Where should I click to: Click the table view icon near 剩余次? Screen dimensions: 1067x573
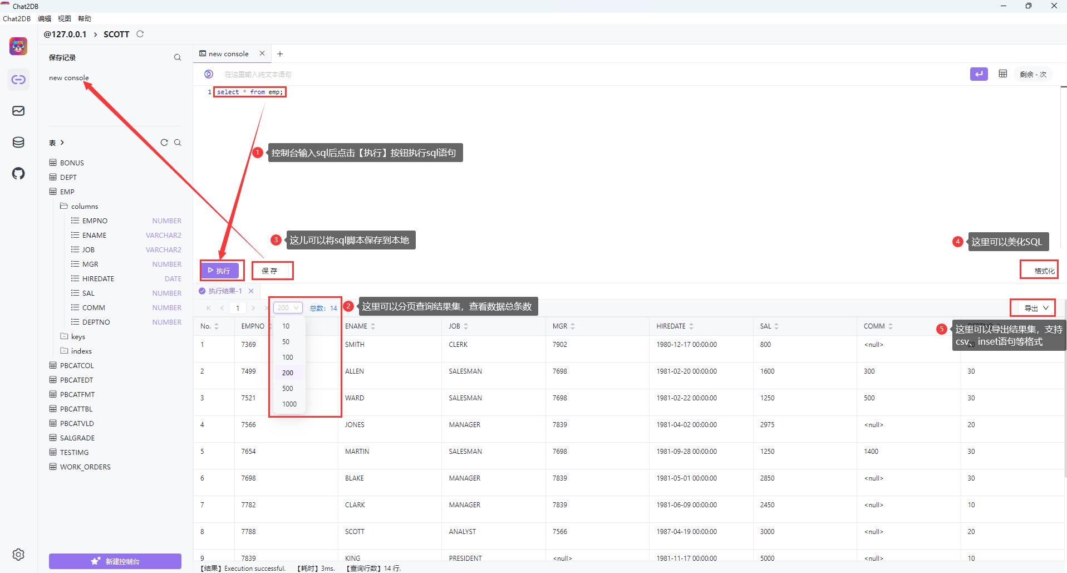1002,74
